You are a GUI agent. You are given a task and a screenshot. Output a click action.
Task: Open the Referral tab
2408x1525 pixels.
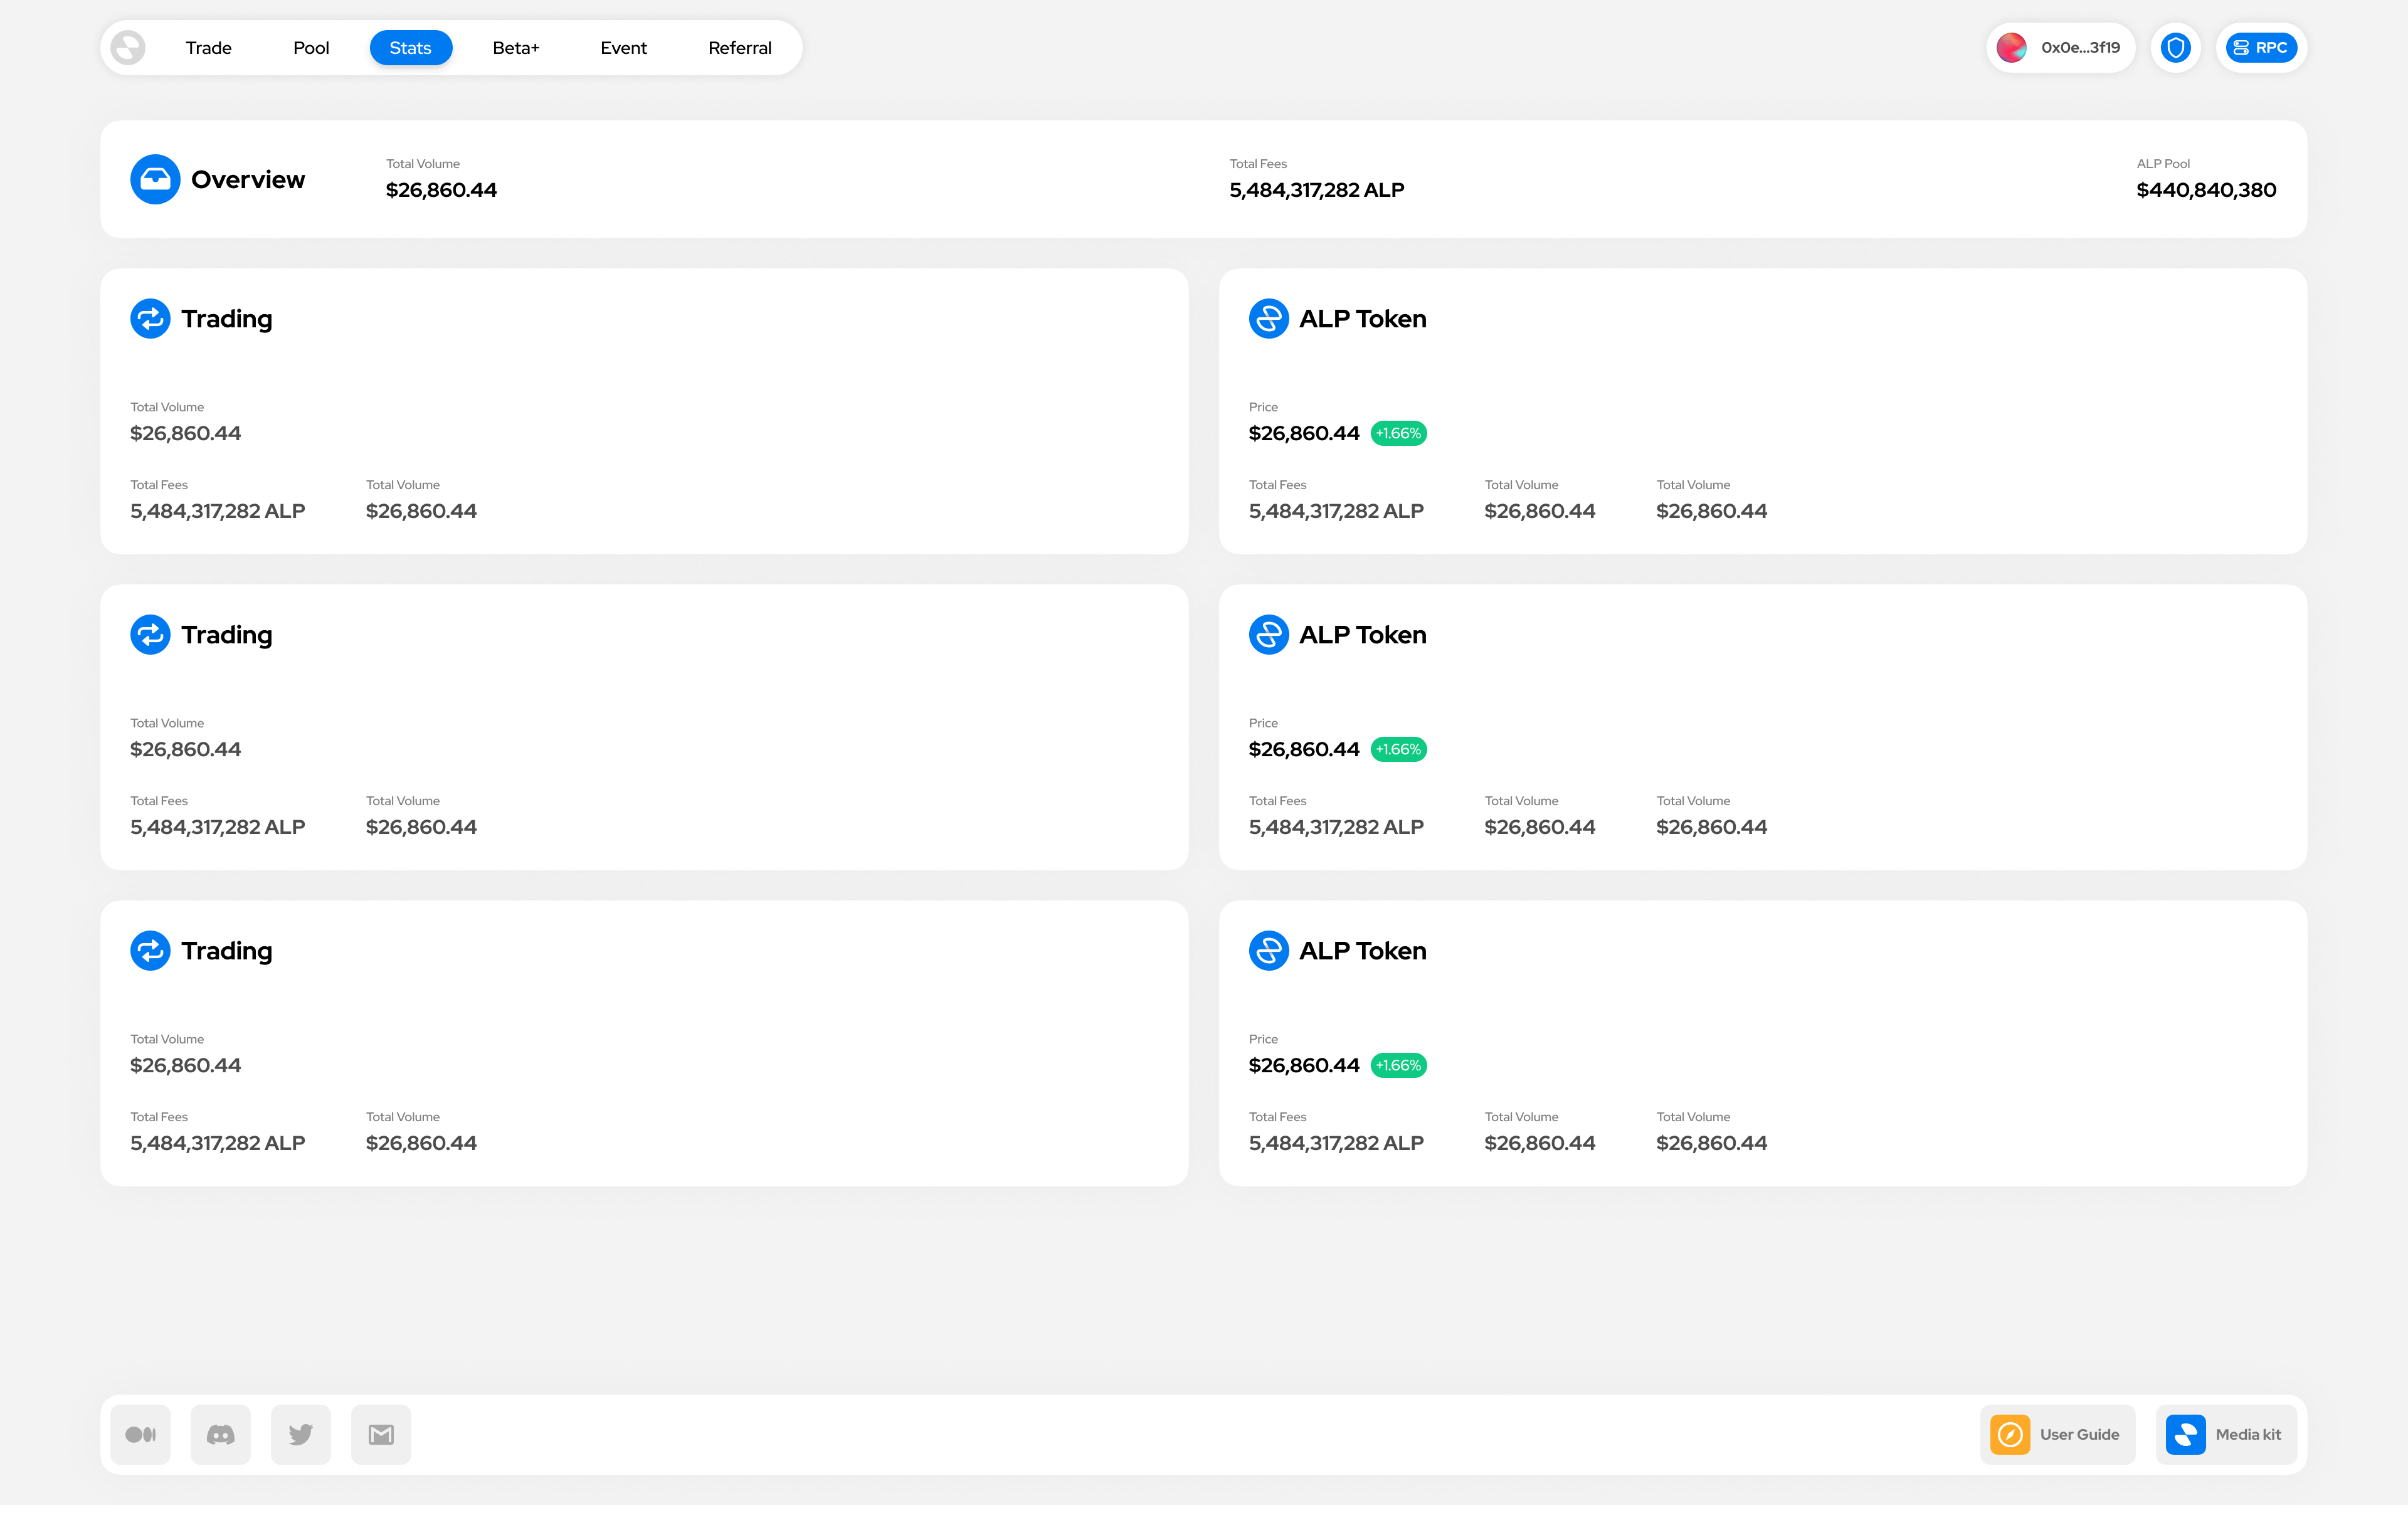click(740, 48)
